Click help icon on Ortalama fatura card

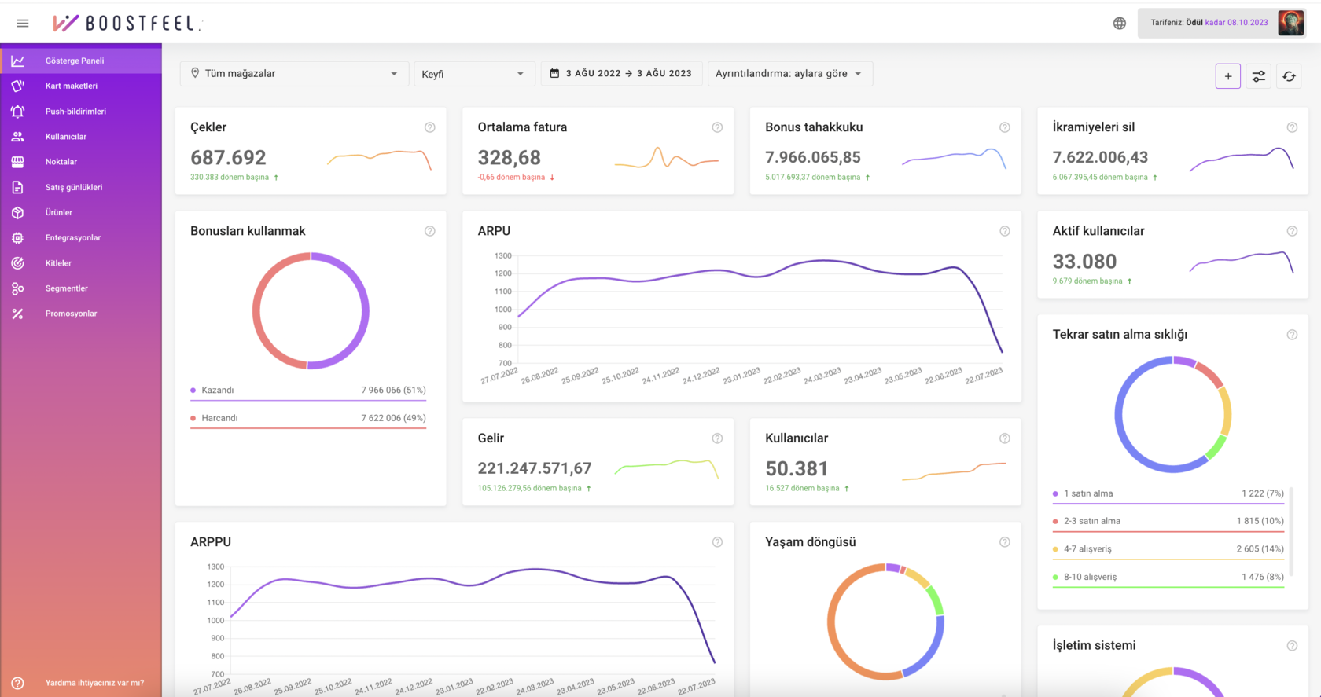click(x=717, y=127)
